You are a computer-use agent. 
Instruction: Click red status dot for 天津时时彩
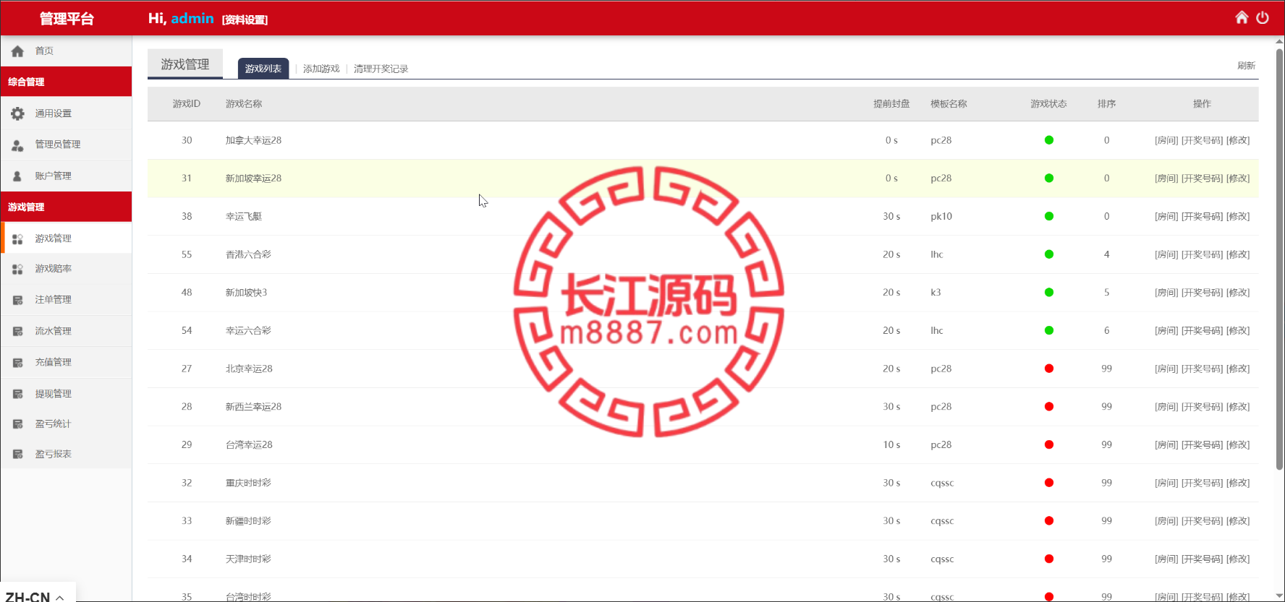1048,559
